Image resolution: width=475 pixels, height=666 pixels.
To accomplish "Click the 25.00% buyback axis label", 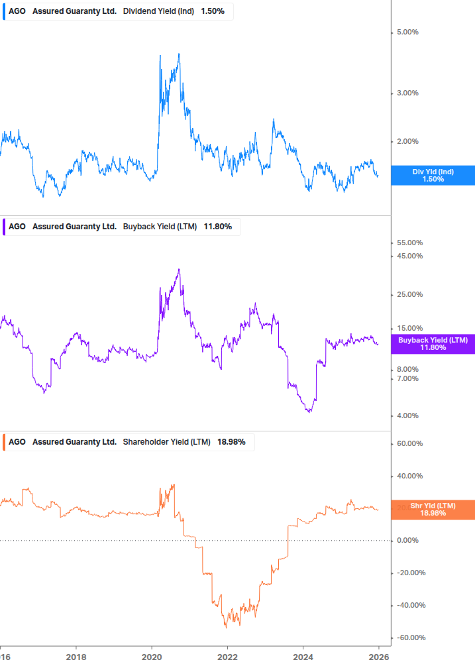I will click(409, 295).
